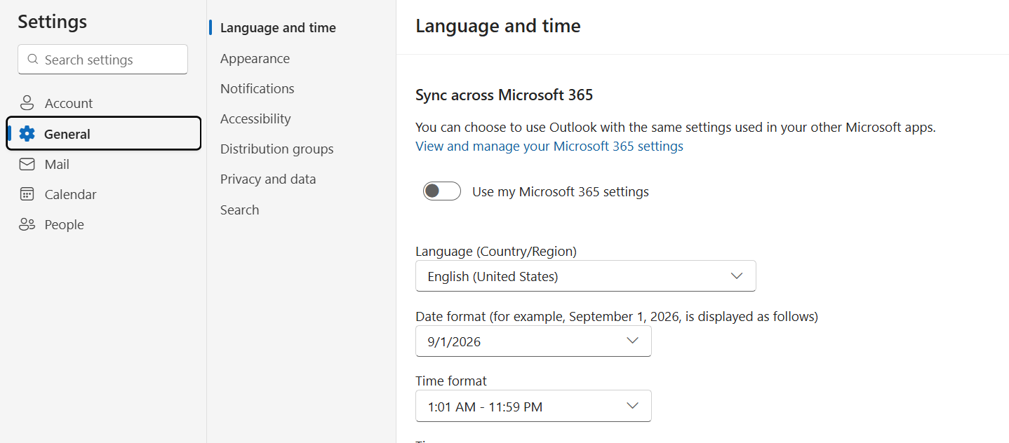
Task: Open Appearance settings
Action: [x=255, y=58]
